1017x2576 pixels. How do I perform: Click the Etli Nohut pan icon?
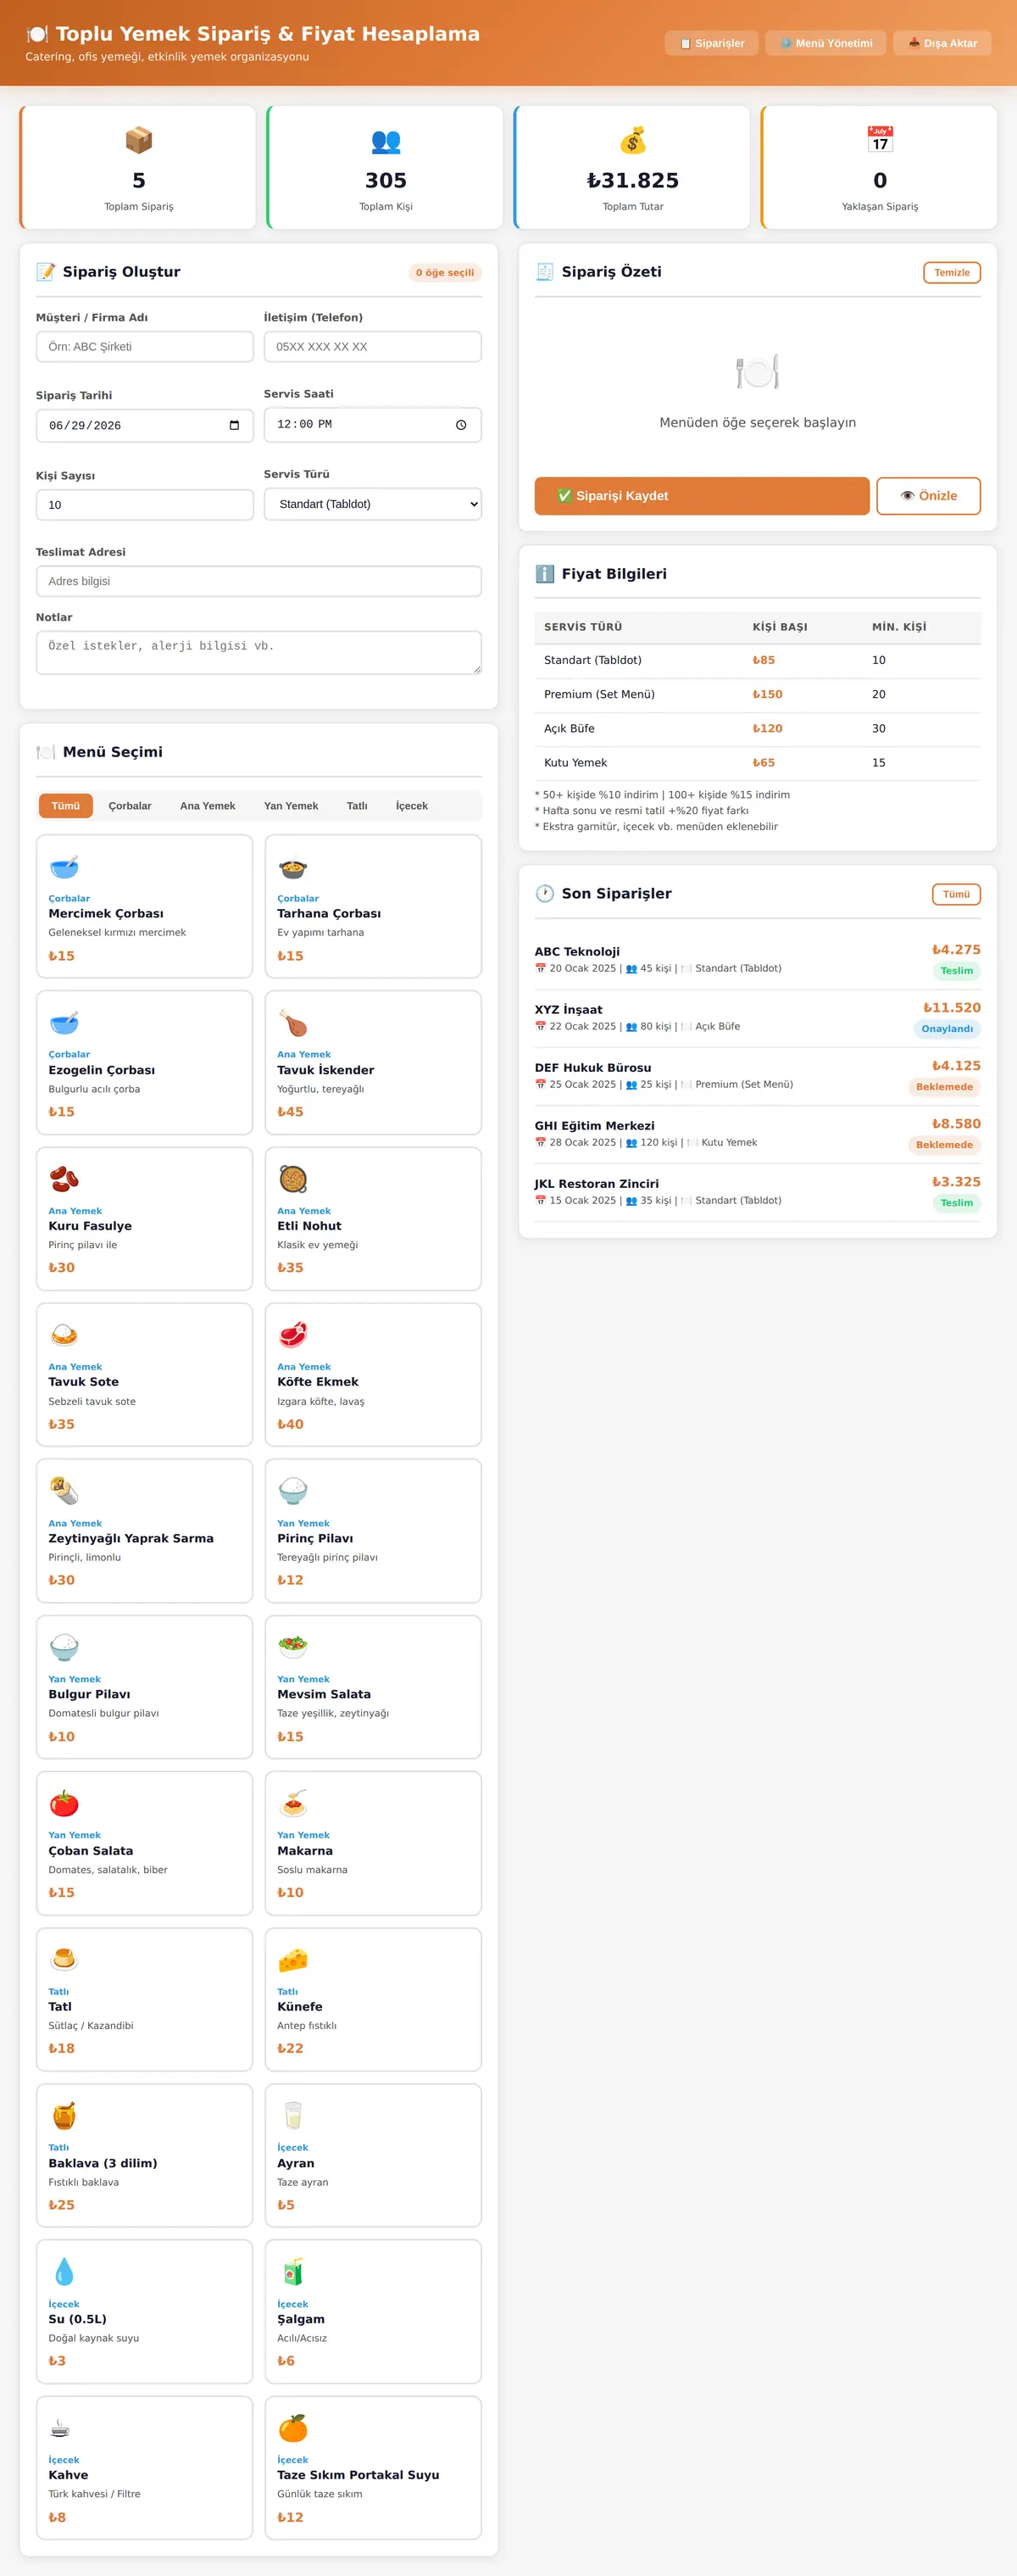click(x=292, y=1178)
